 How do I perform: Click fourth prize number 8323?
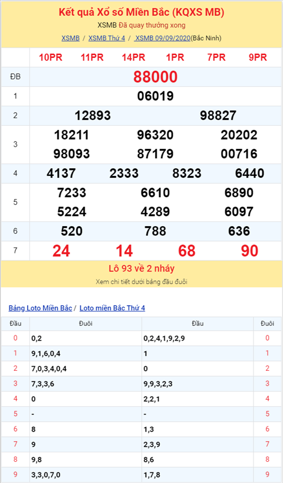[x=187, y=174]
